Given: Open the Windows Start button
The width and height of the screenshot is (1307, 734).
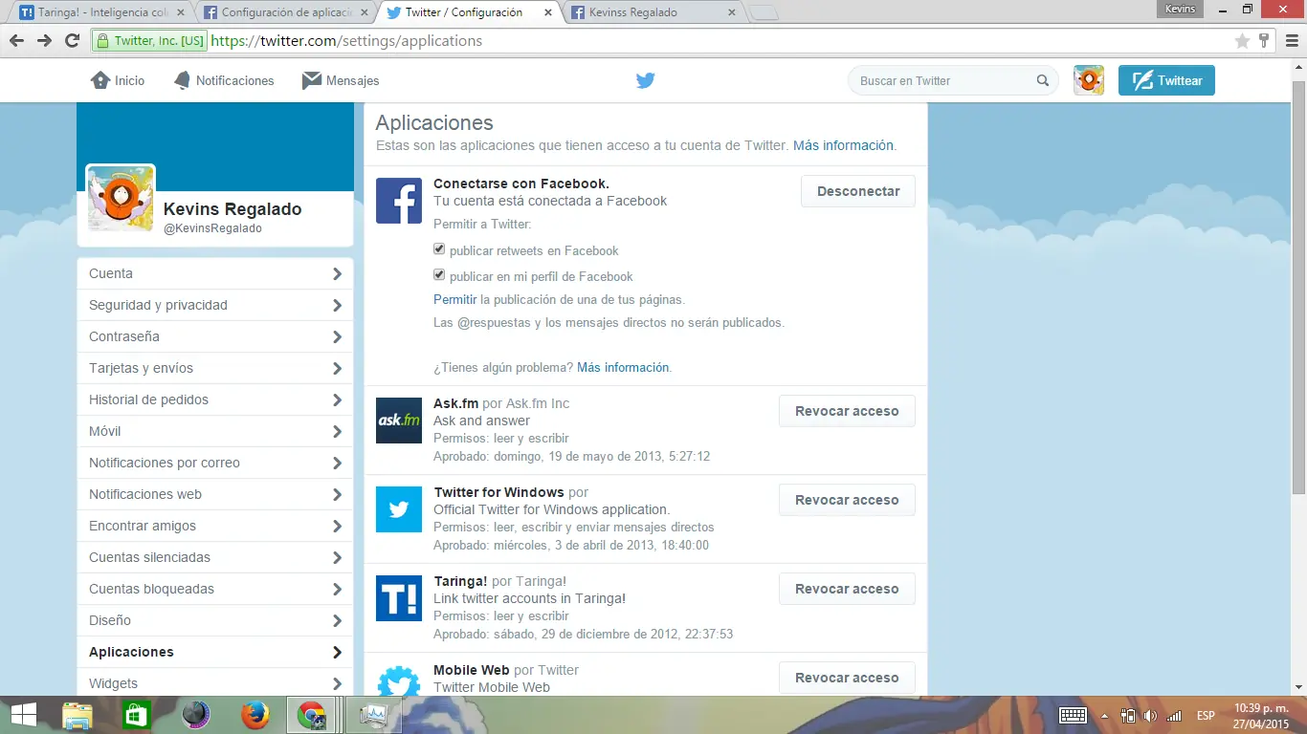Looking at the screenshot, I should click(x=24, y=715).
